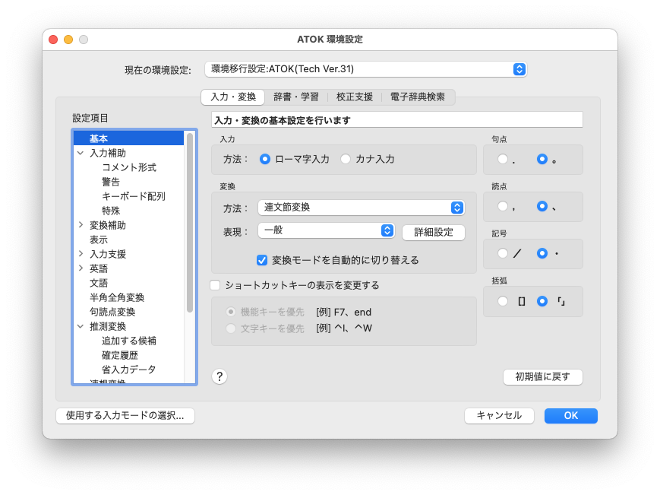Enable ショートカットキーの表示を変更する
Viewport: 660px width, 495px height.
pos(215,284)
